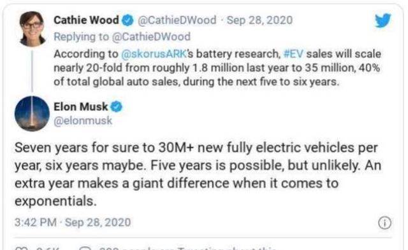Click the Cathie Wood display name
Screen dimensions: 408x250
click(x=86, y=20)
